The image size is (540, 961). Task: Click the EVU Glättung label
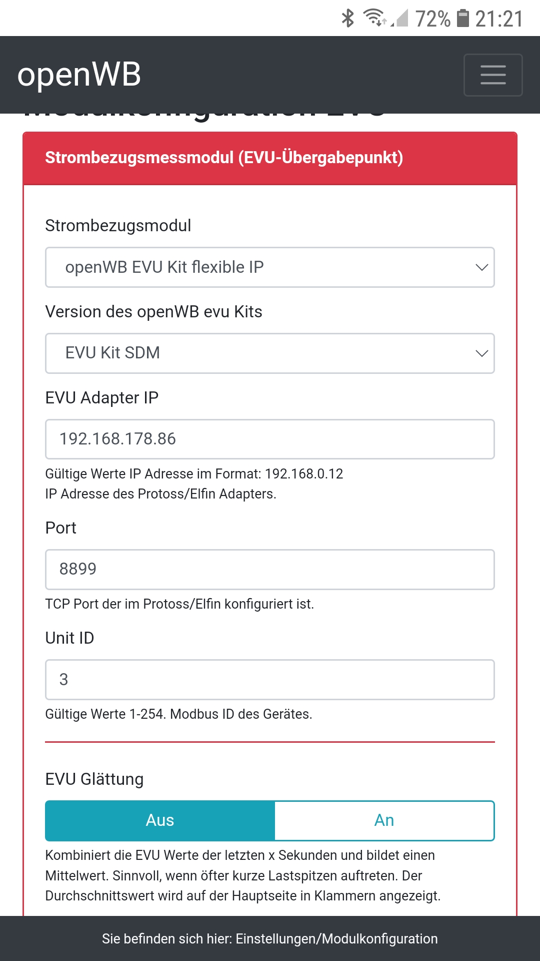(x=94, y=779)
